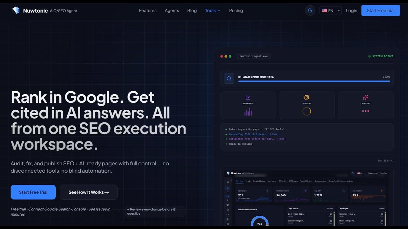Click the Workspaces link in dashboard preview
Screen dimensions: 408x229
coord(373,173)
